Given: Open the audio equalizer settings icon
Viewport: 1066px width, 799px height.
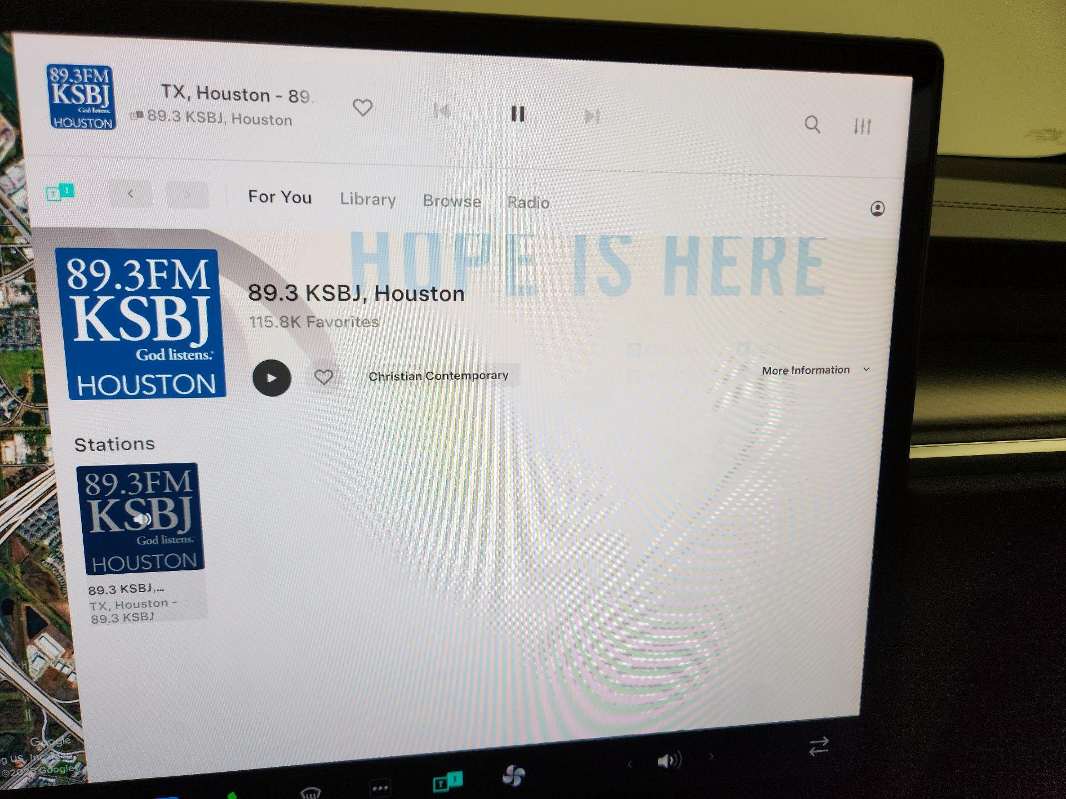Looking at the screenshot, I should (x=862, y=127).
